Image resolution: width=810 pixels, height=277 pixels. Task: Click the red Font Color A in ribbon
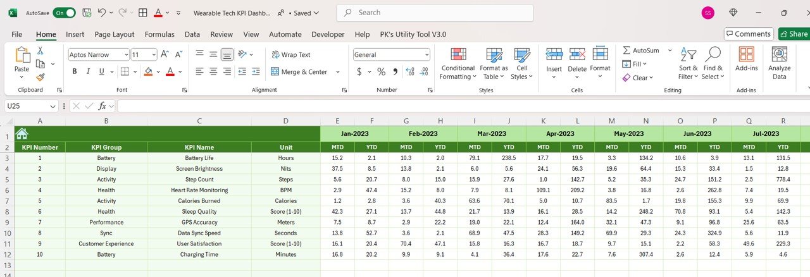170,71
